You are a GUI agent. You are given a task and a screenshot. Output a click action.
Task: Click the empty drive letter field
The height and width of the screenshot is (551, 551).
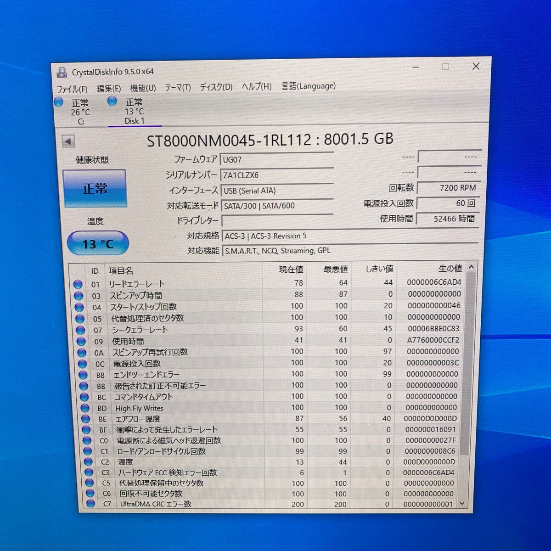point(277,221)
